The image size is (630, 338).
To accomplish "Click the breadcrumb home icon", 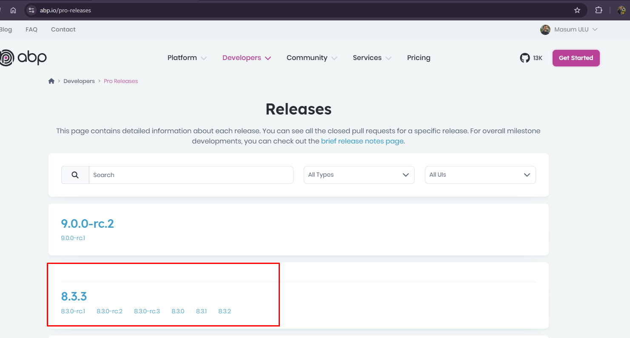I will click(51, 81).
